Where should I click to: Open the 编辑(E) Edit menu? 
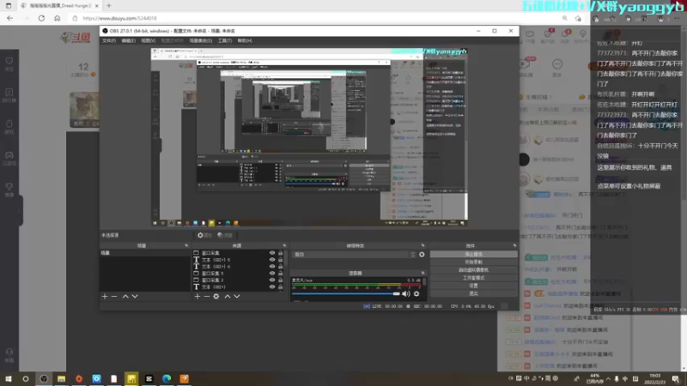(128, 40)
